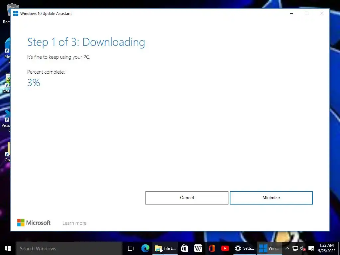
Task: Open the Windows Start menu
Action: [8, 248]
